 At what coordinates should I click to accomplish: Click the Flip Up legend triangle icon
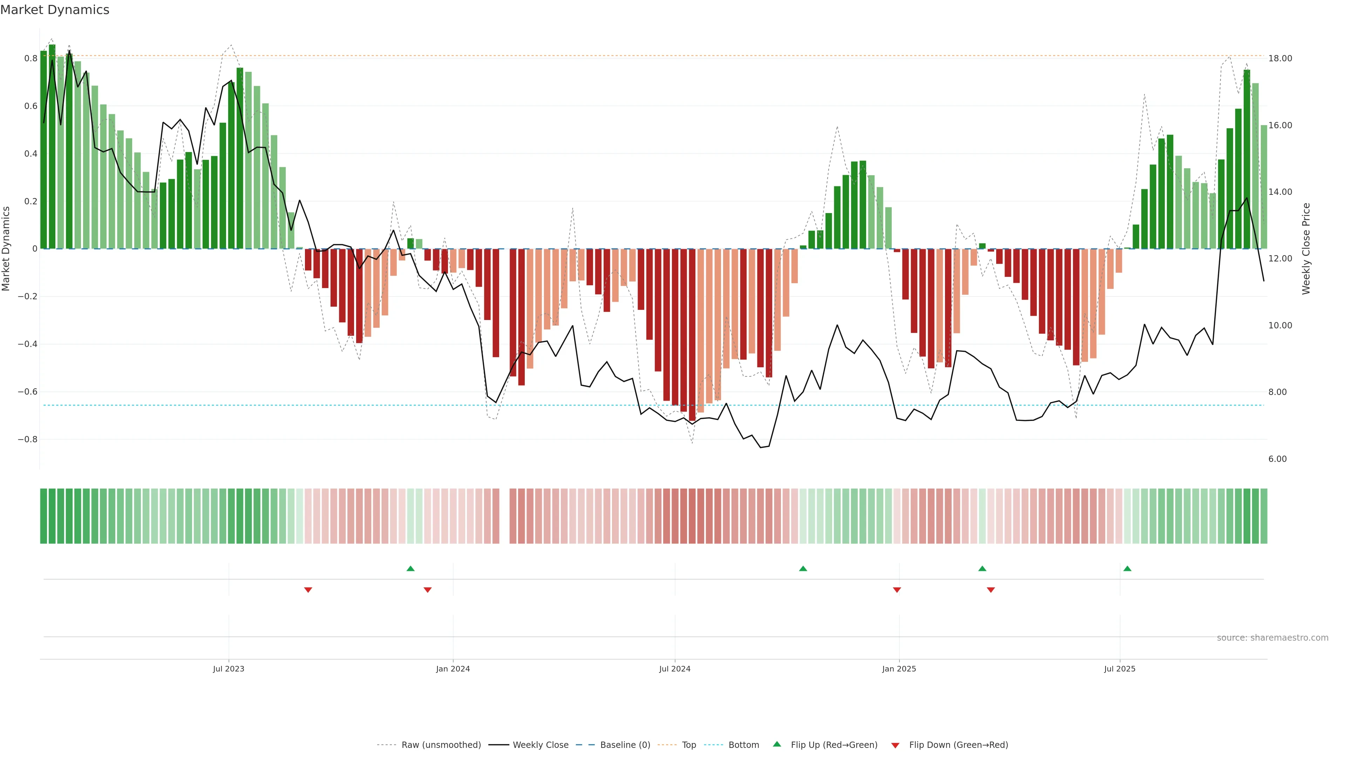[777, 744]
